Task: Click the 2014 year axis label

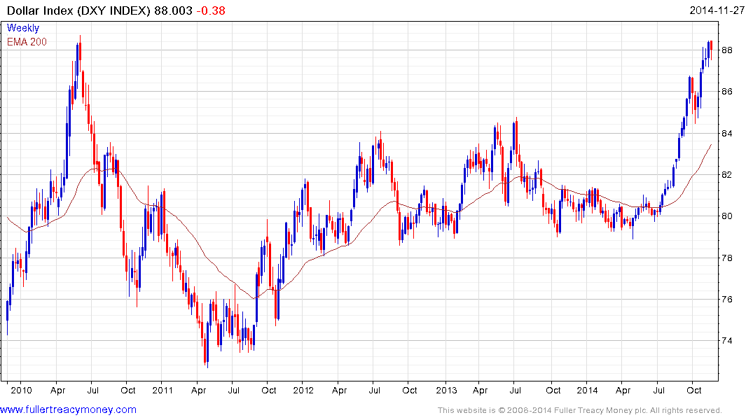Action: click(587, 390)
